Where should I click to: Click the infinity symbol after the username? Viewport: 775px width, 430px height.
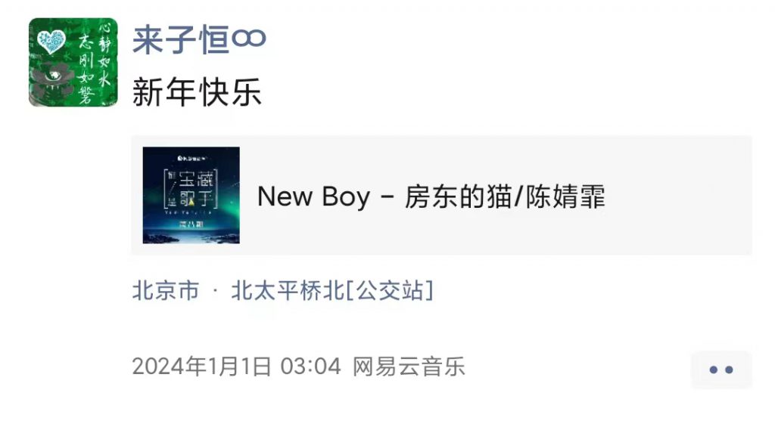(x=249, y=38)
